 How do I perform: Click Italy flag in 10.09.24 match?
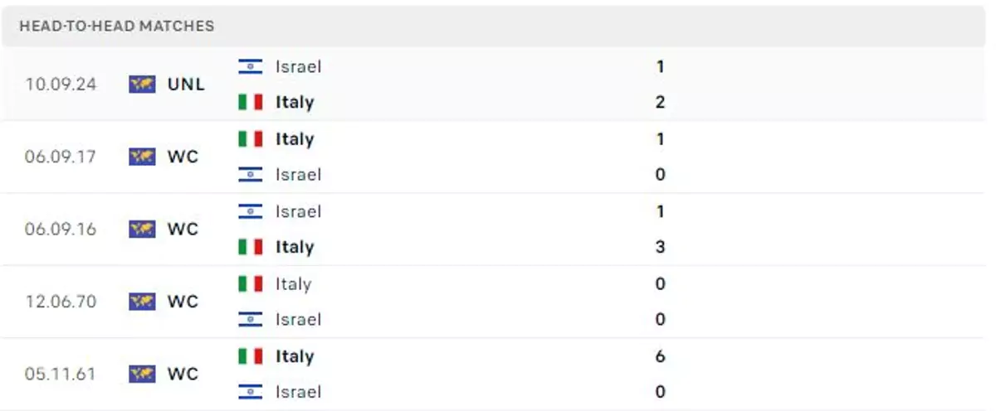(250, 103)
